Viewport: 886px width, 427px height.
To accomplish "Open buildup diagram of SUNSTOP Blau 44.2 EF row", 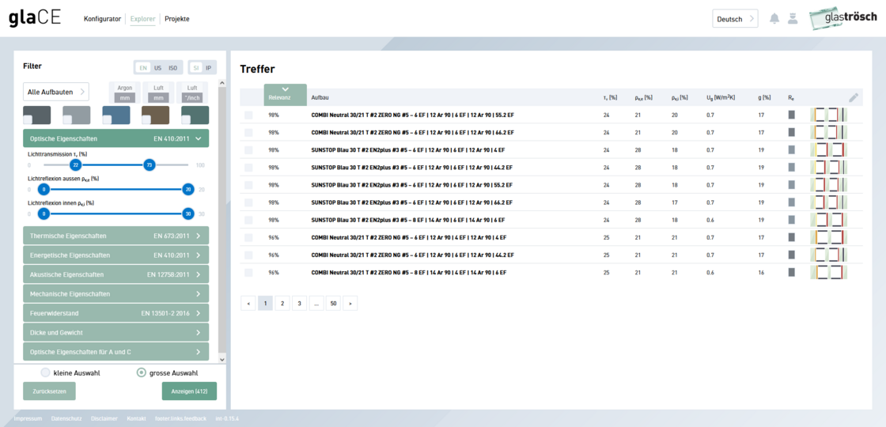I will point(829,167).
